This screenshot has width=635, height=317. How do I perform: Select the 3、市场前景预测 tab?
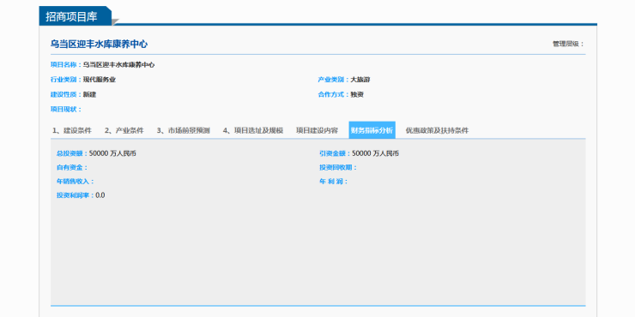point(184,130)
